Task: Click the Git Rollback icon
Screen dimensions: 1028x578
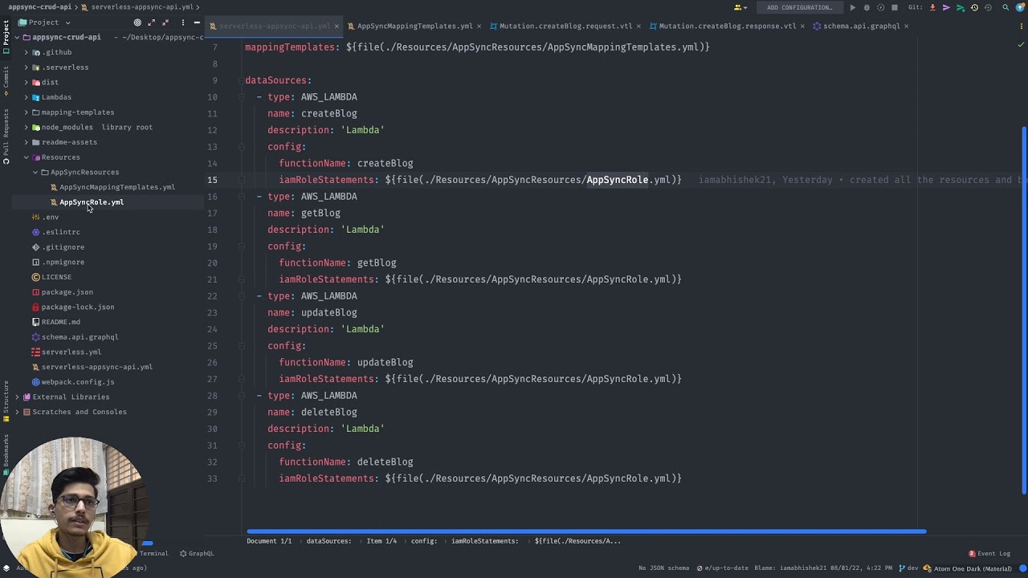Action: tap(988, 7)
